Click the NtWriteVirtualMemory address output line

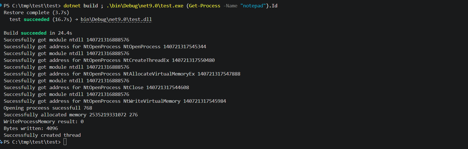[x=115, y=101]
